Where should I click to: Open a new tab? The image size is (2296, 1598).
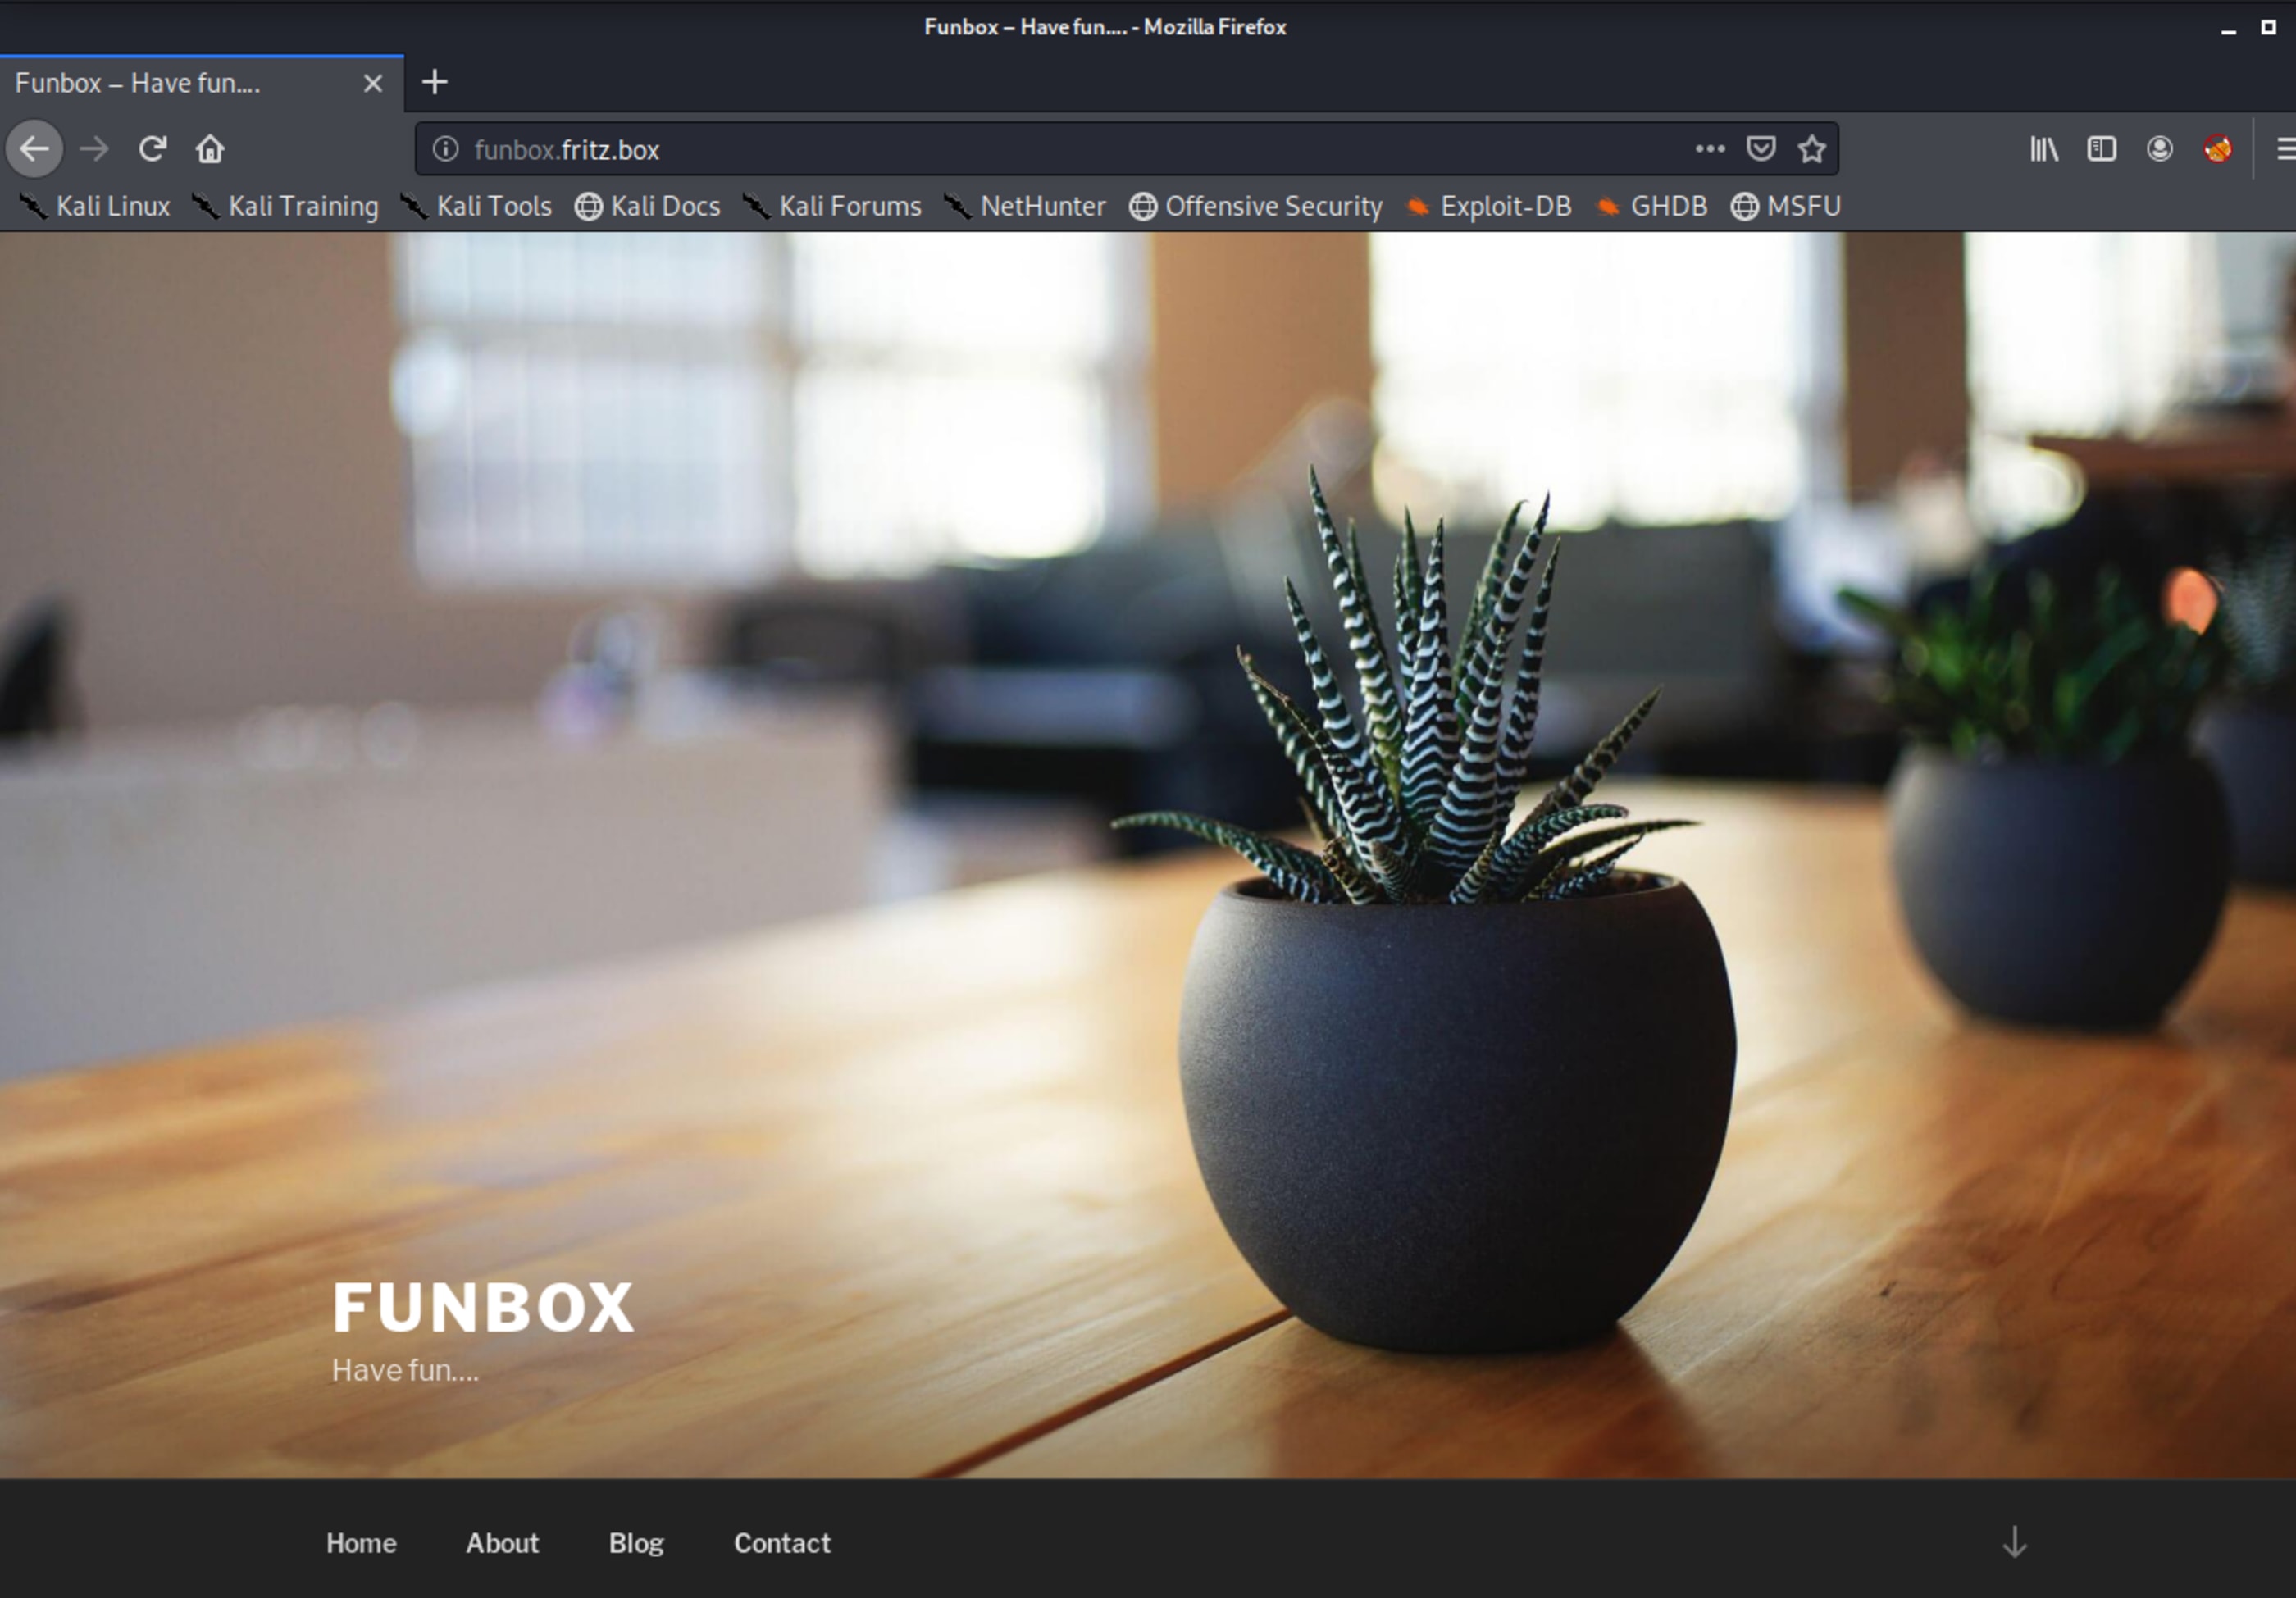point(434,82)
